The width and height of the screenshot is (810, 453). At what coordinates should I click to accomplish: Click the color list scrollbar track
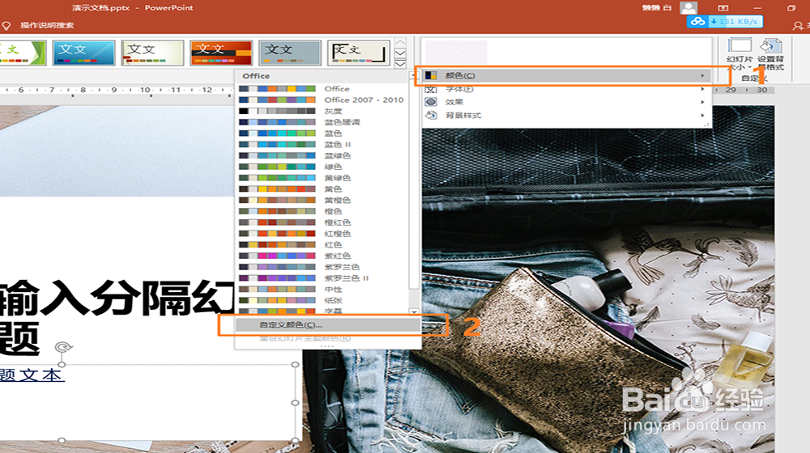tap(414, 298)
